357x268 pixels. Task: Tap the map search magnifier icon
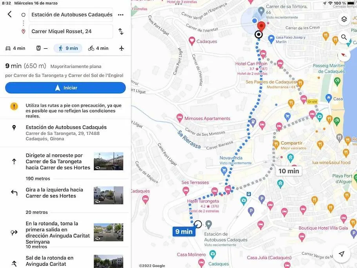tap(344, 37)
